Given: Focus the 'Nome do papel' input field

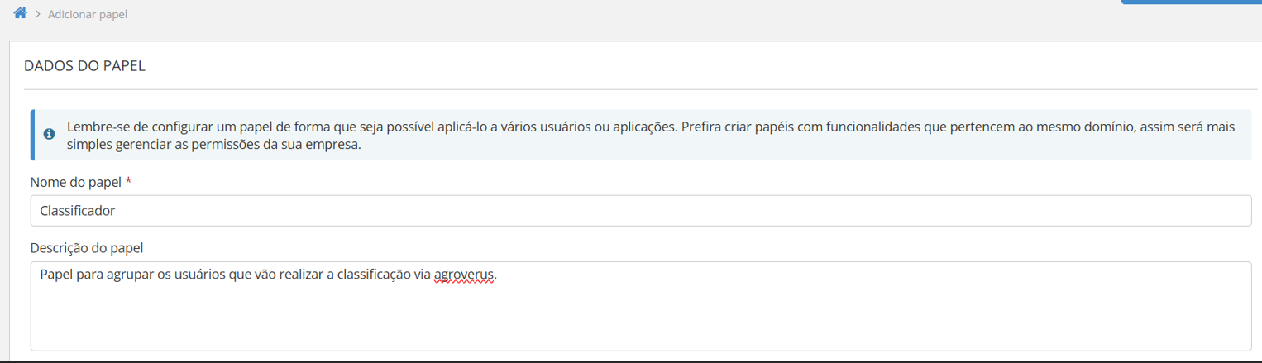Looking at the screenshot, I should pos(640,211).
